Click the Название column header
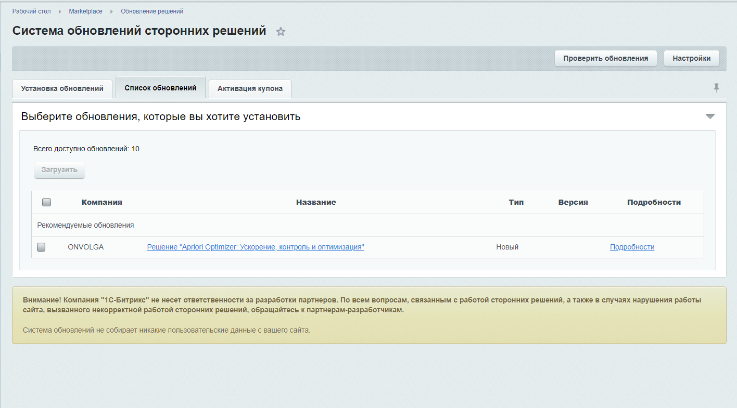The height and width of the screenshot is (408, 737). coord(316,202)
